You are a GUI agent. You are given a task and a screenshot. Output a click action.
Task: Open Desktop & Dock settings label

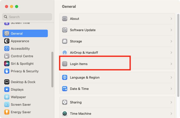pos(23,82)
